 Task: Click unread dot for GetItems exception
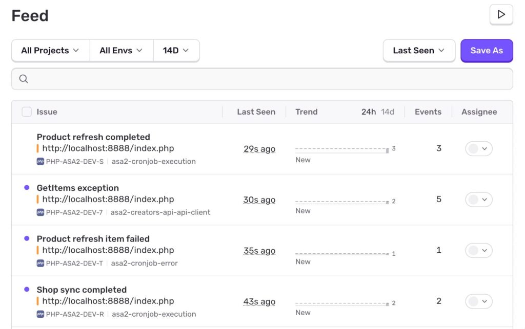[x=27, y=188]
